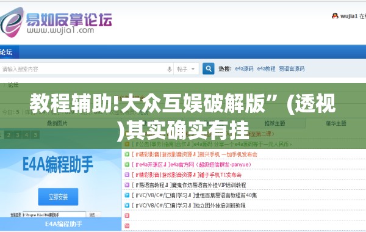Open the E4A编程助手 caption link
366x232 pixels.
pyautogui.click(x=63, y=224)
